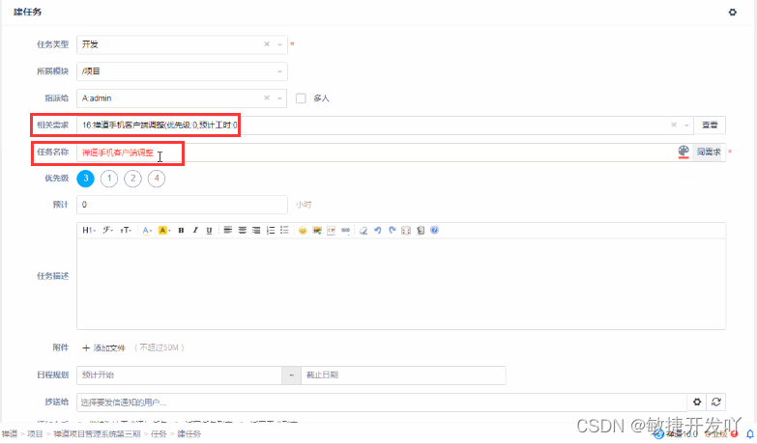Open task name color palette picker
757x444 pixels.
coord(684,152)
